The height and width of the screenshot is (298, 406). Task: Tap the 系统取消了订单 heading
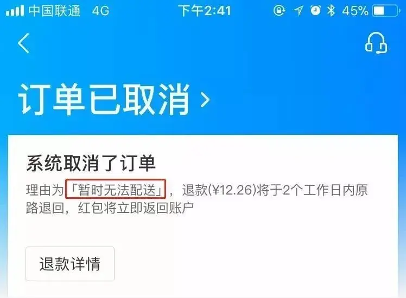point(91,163)
